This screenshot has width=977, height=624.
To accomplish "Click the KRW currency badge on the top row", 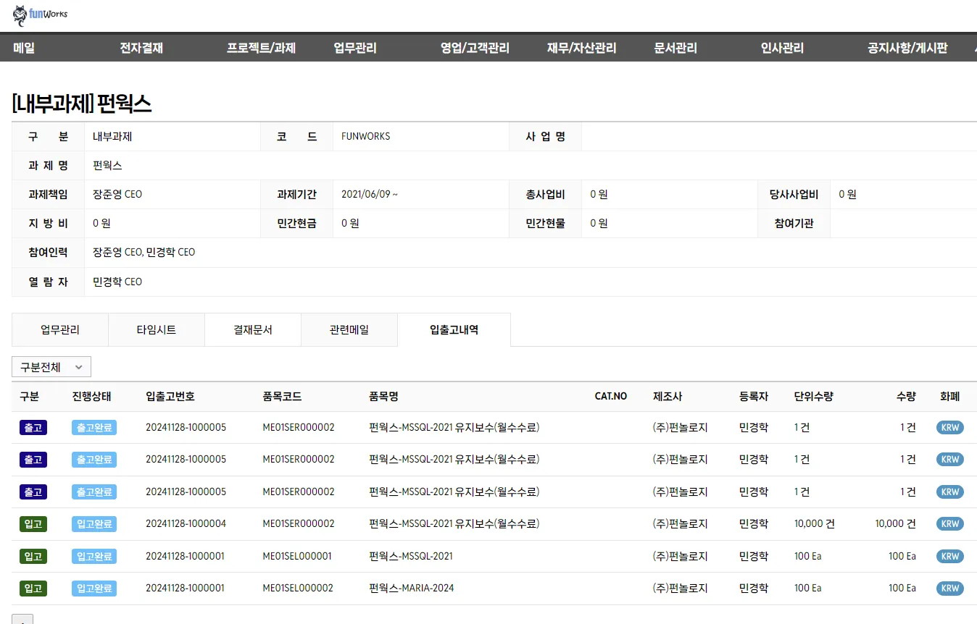I will click(949, 427).
